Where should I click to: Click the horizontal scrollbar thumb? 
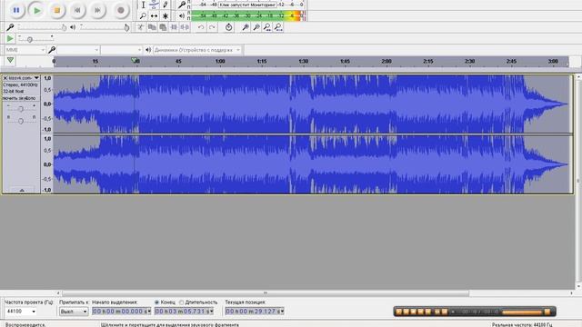(x=266, y=292)
